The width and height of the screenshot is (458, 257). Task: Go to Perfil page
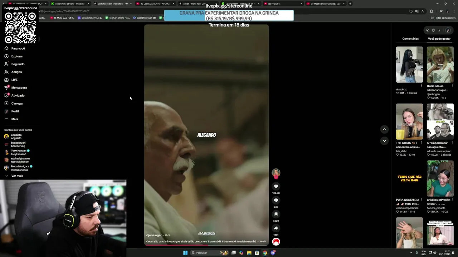[x=11, y=111]
